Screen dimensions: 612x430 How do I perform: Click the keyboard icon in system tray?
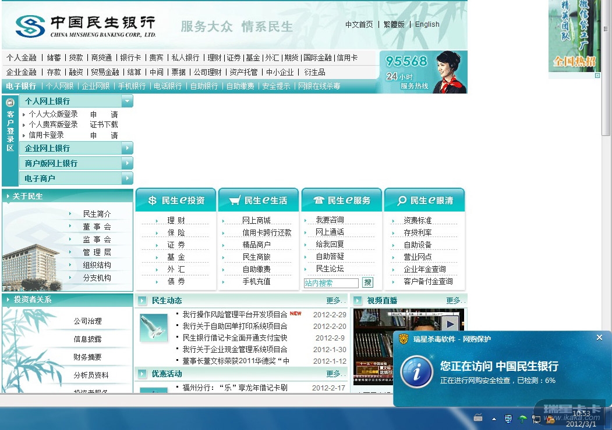(478, 418)
